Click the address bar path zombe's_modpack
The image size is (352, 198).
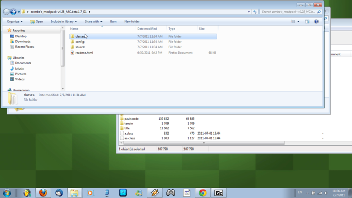(x=59, y=12)
